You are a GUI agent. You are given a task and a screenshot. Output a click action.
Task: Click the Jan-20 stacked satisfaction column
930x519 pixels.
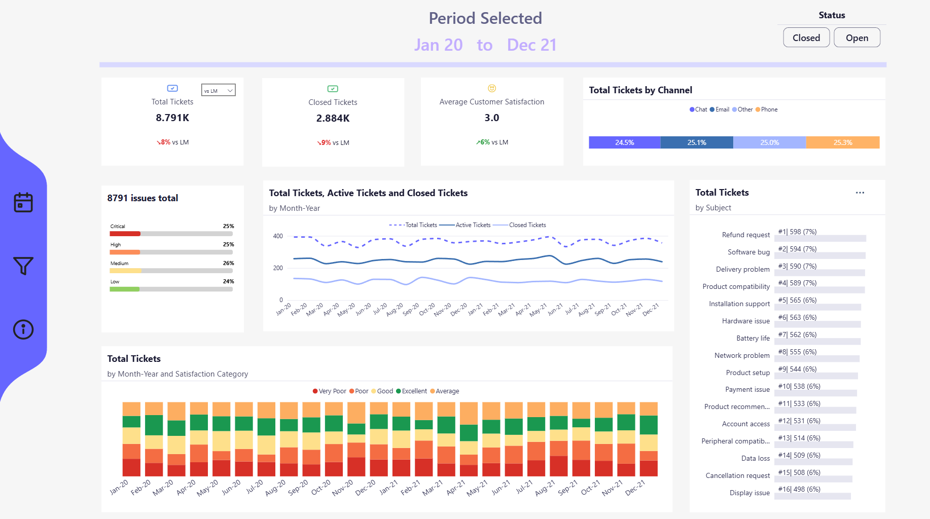131,439
